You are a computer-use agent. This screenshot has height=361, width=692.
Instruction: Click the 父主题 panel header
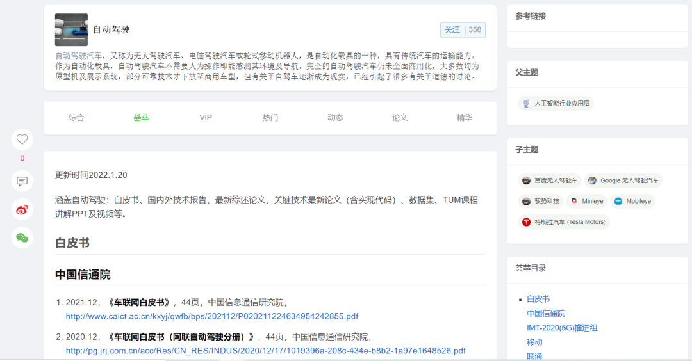[x=527, y=73]
